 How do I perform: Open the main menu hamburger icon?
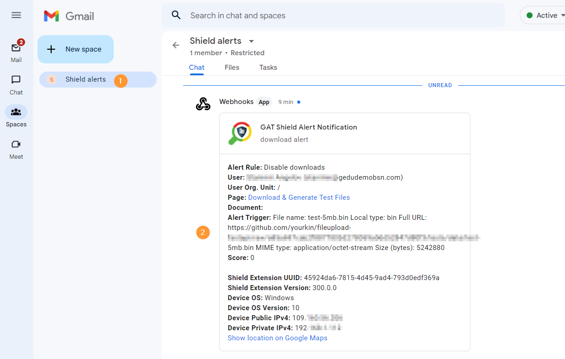click(x=16, y=15)
